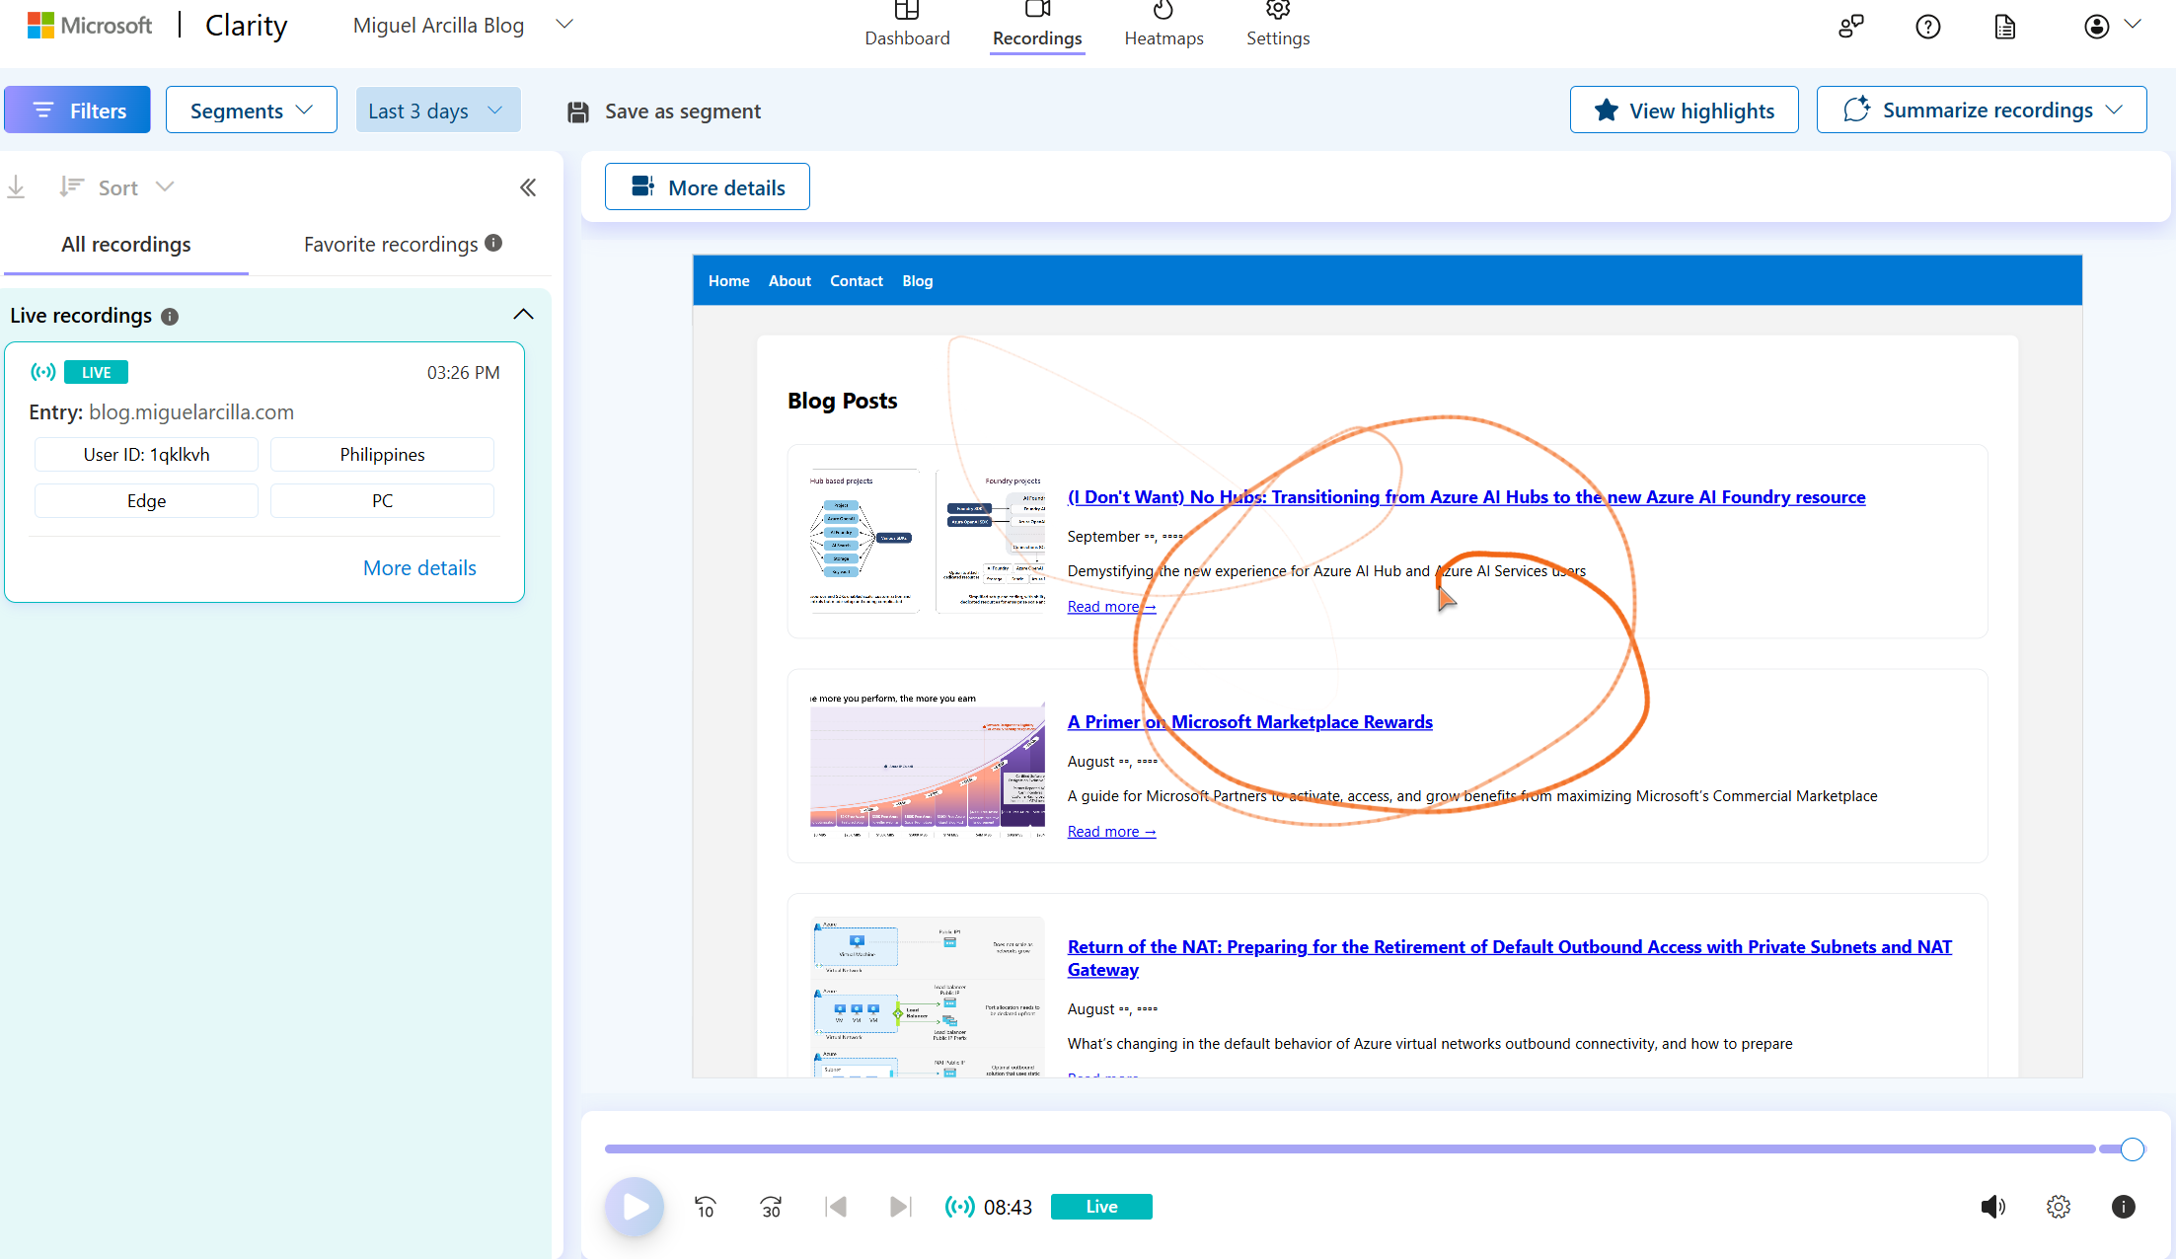The width and height of the screenshot is (2176, 1259).
Task: Open the Dashboard tab
Action: click(x=907, y=27)
